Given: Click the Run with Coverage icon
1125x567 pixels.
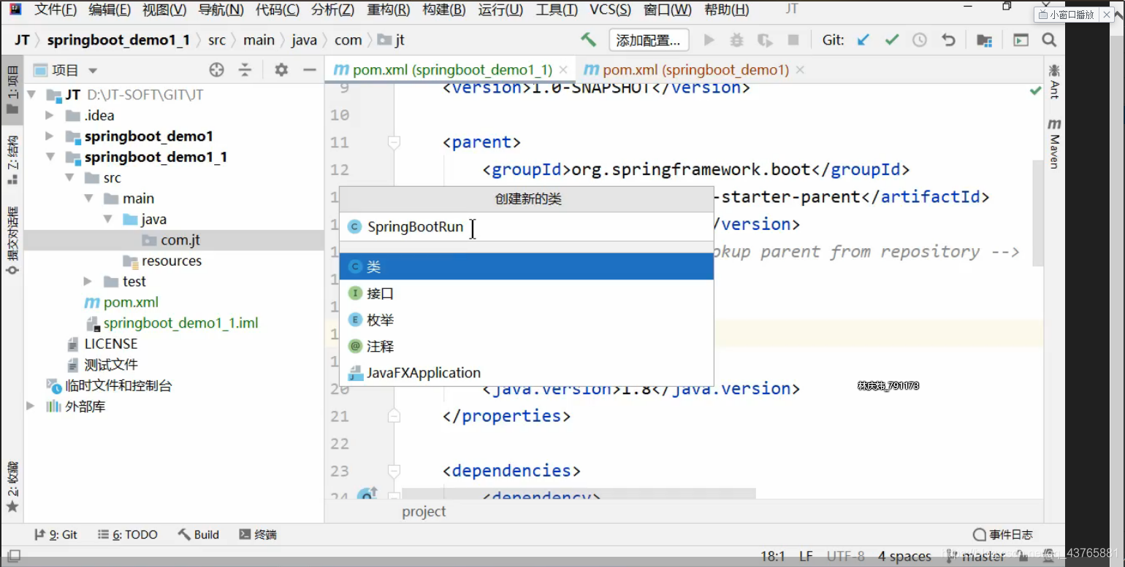Looking at the screenshot, I should (x=765, y=40).
